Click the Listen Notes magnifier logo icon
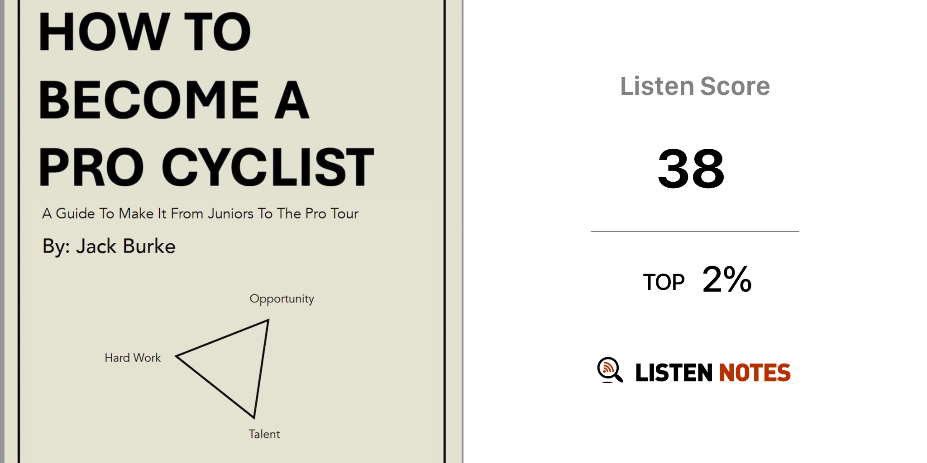The height and width of the screenshot is (463, 927). [610, 370]
